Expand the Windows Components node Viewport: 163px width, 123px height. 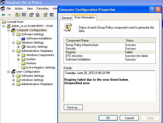[x=18, y=55]
